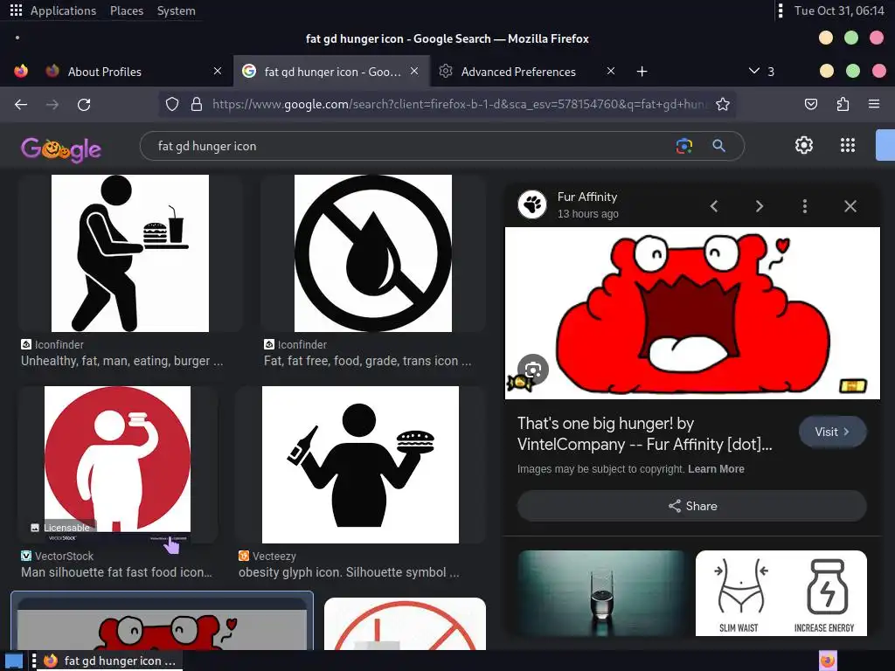
Task: Click the magnifier search button
Action: [718, 146]
